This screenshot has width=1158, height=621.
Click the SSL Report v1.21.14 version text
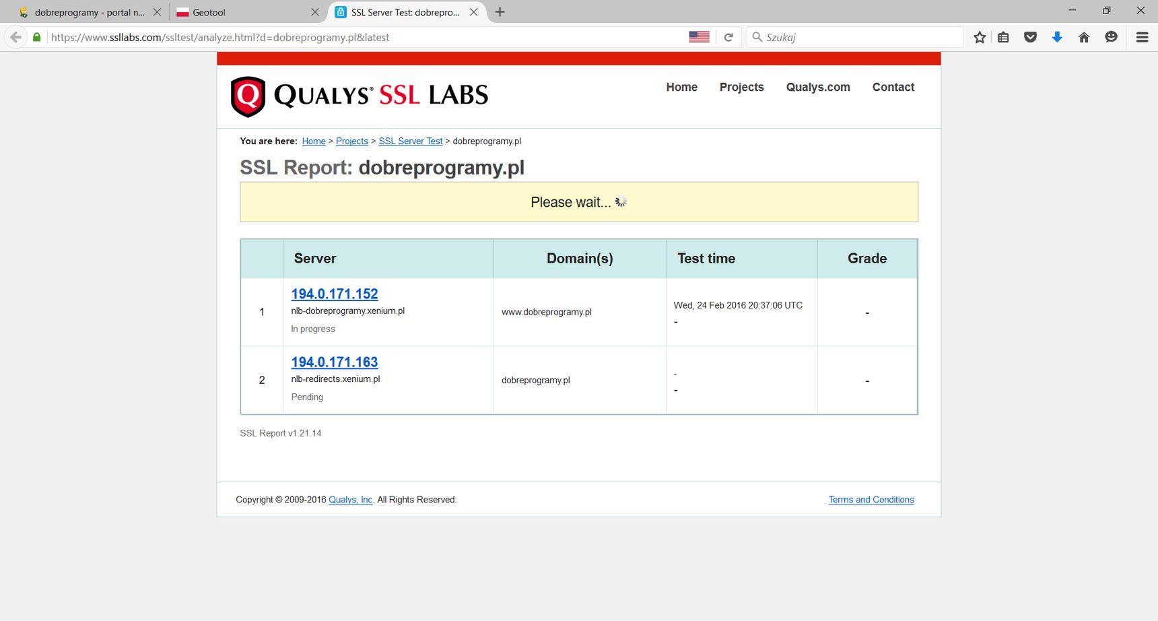281,433
